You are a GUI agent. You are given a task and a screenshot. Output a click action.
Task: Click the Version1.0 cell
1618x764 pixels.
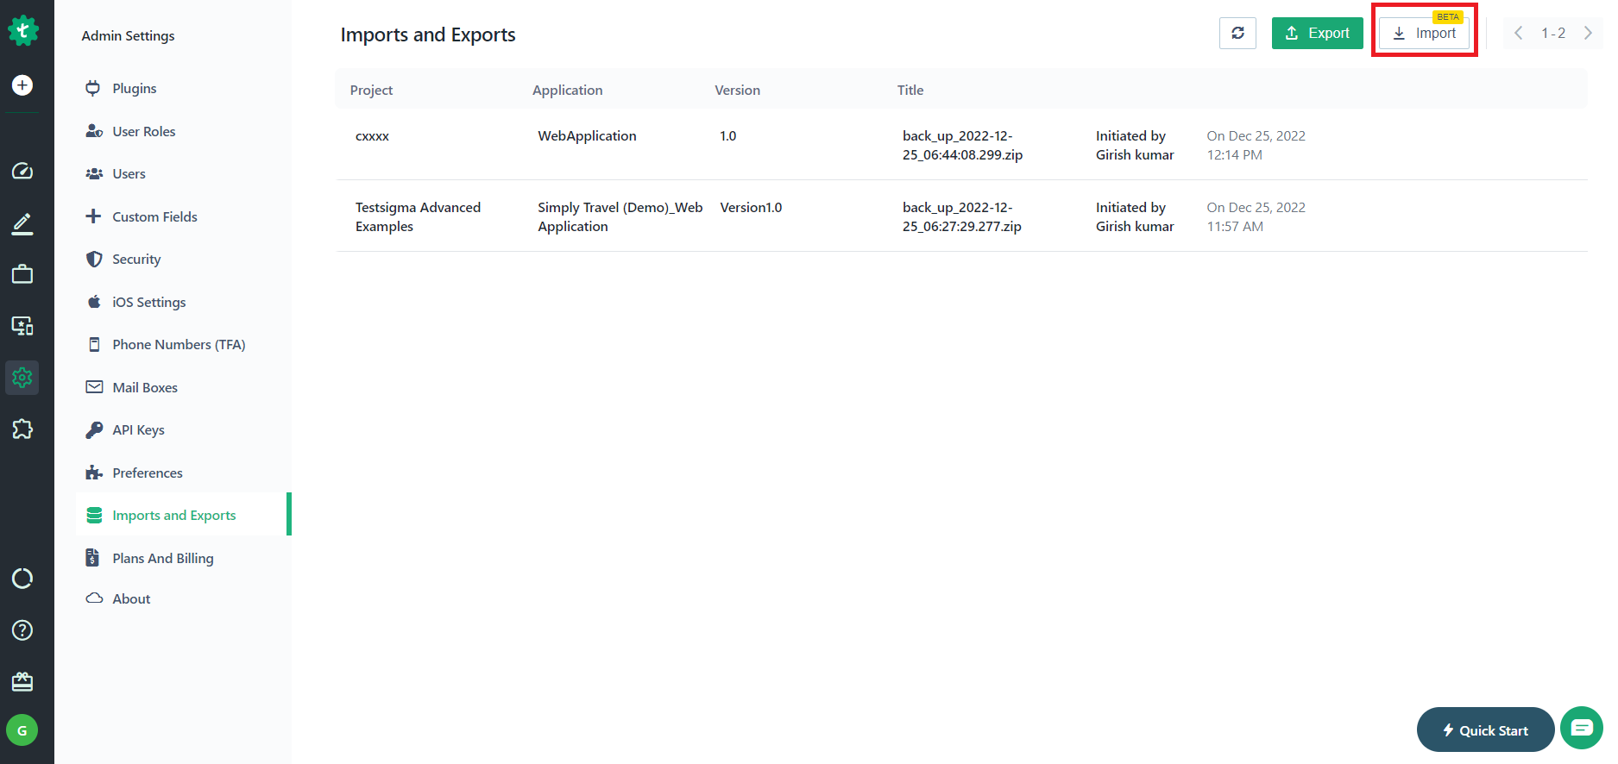point(751,207)
